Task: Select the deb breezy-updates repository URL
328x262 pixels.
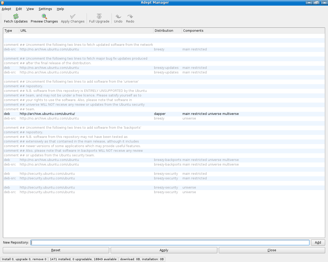Action: pos(49,68)
